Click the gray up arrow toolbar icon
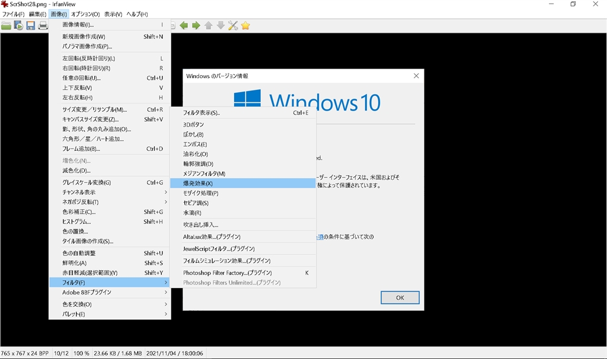 (x=208, y=26)
